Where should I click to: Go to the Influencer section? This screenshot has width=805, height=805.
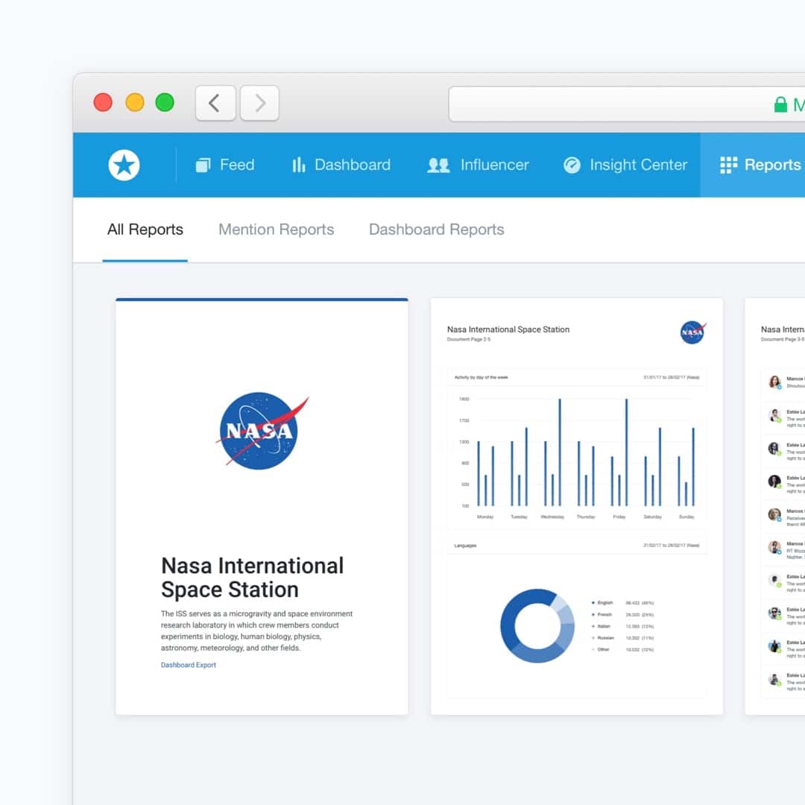478,165
